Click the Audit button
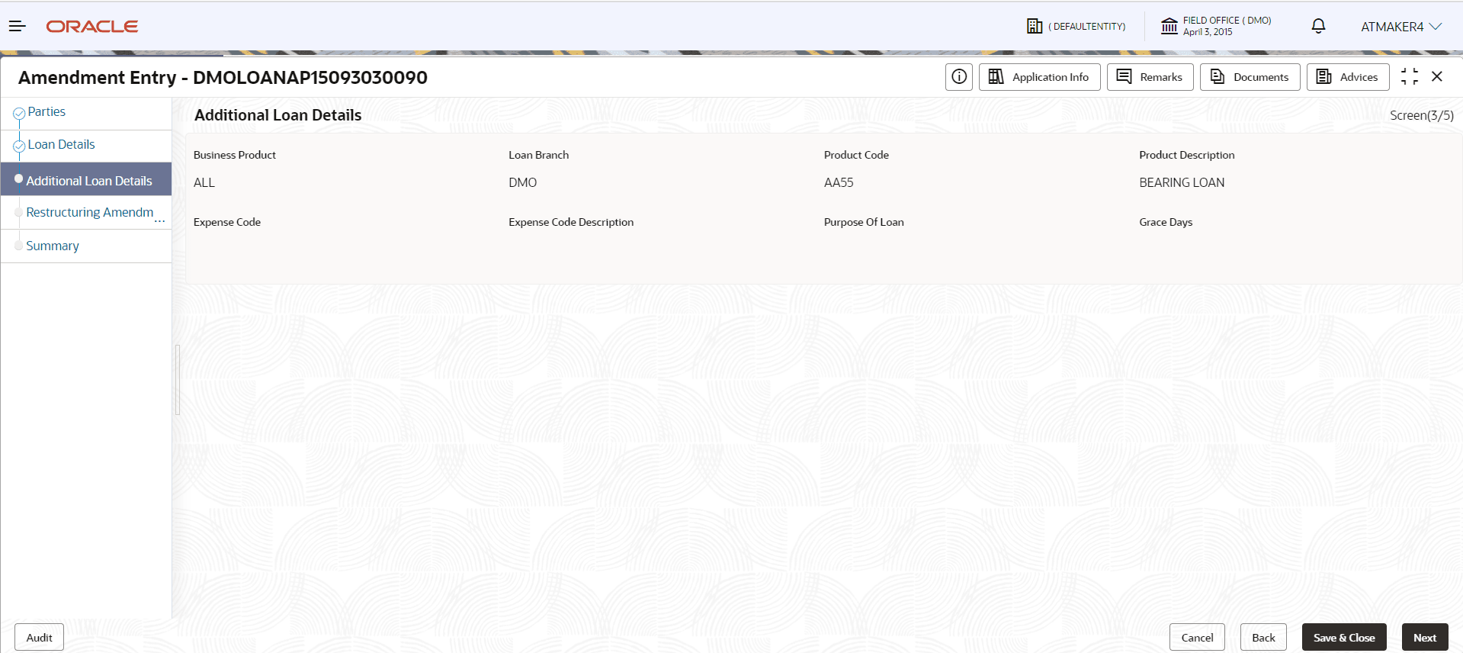Screen dimensions: 1463x653 [x=39, y=637]
